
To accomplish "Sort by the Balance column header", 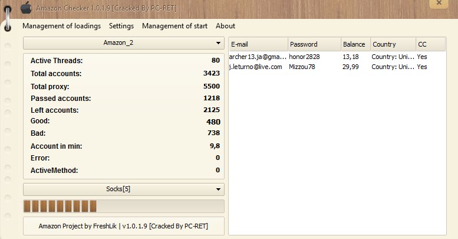I will [355, 44].
